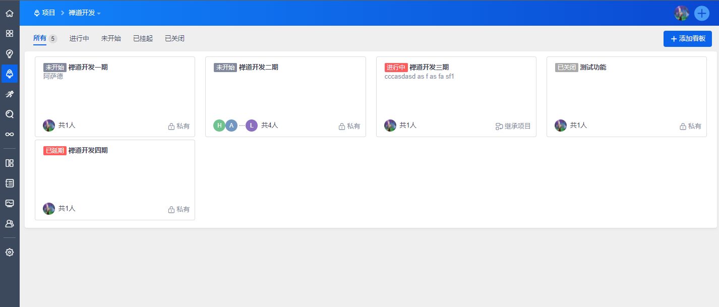
Task: Switch to the 未开始 tab
Action: click(x=111, y=38)
